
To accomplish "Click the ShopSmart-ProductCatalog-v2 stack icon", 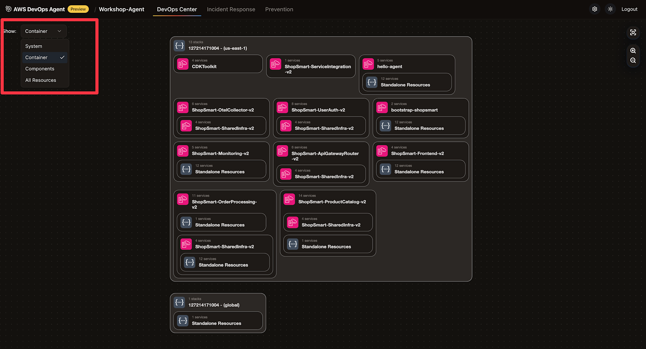I will (289, 199).
